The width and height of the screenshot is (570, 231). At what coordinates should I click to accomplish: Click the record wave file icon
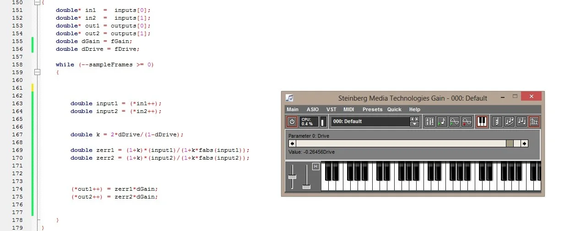tap(467, 121)
